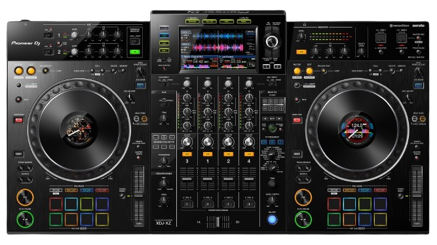Click the orange master CUE button
Viewport: 437px width, 245px height.
pyautogui.click(x=301, y=52)
